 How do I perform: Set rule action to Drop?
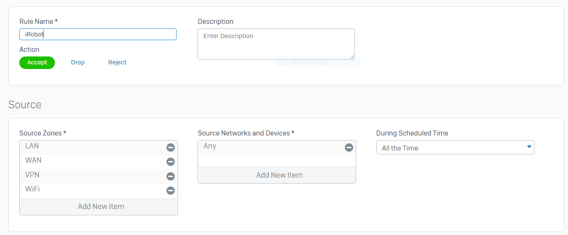[78, 62]
